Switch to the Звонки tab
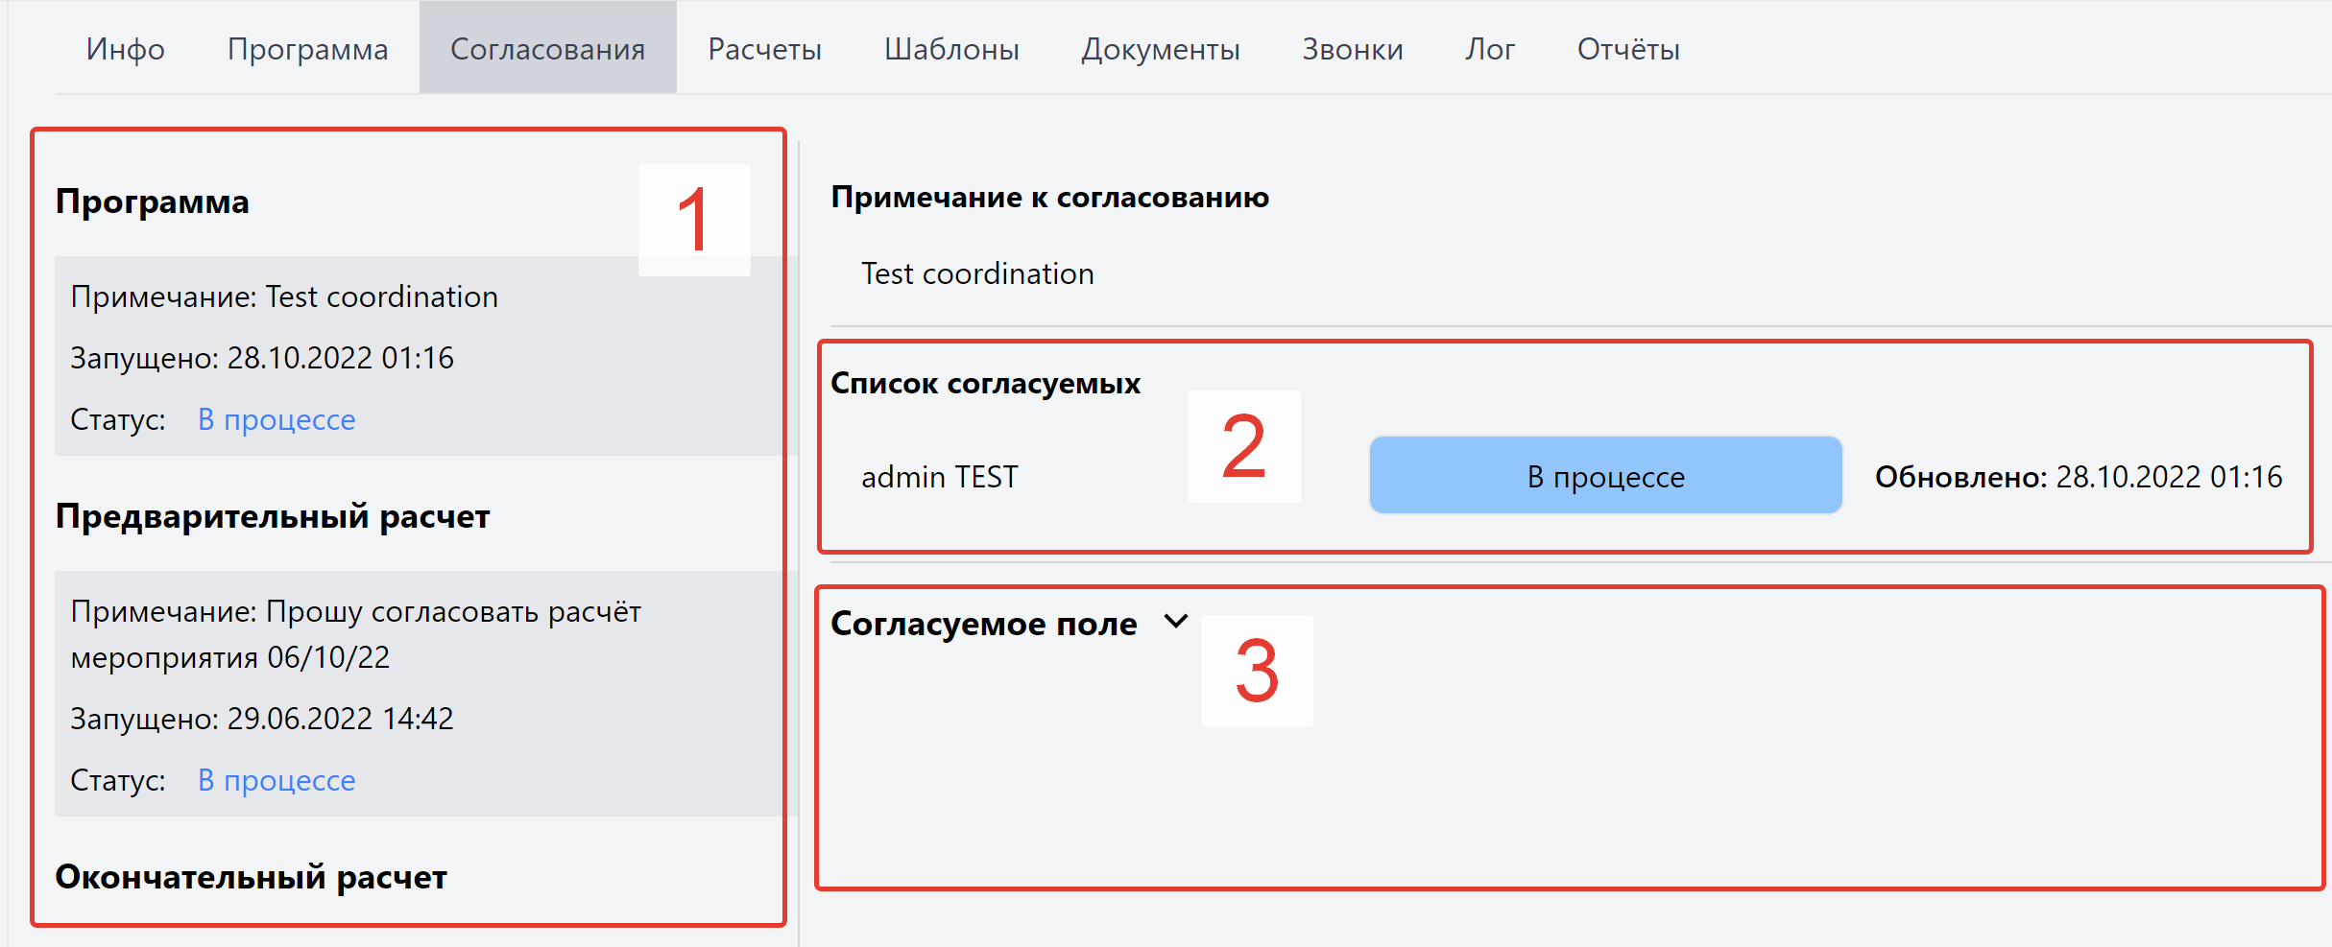 pos(1352,49)
